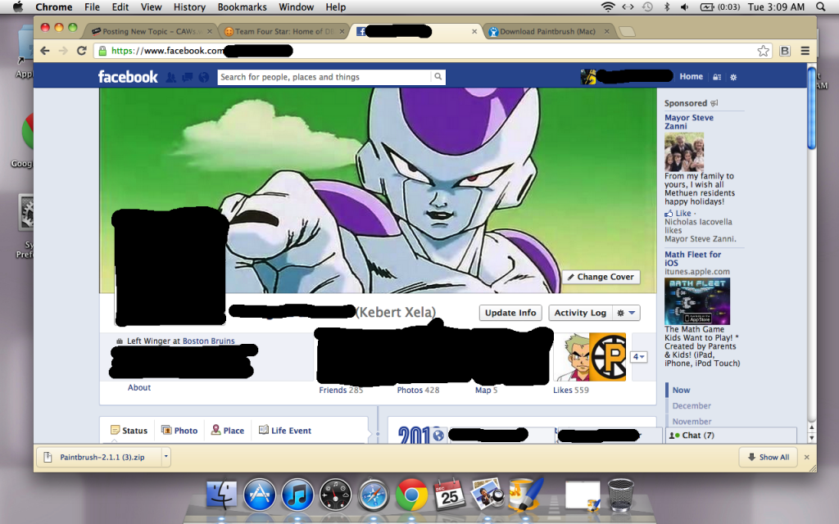Viewport: 839px width, 524px height.
Task: Click the Wi-Fi status icon
Action: tap(608, 7)
